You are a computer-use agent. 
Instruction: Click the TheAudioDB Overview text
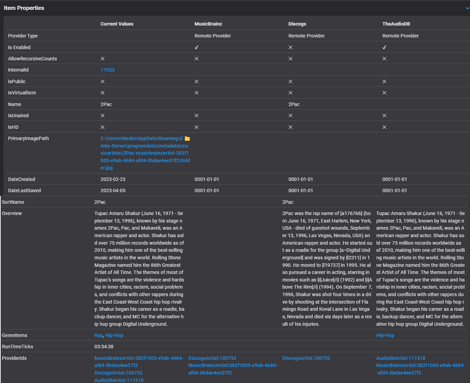pos(421,269)
